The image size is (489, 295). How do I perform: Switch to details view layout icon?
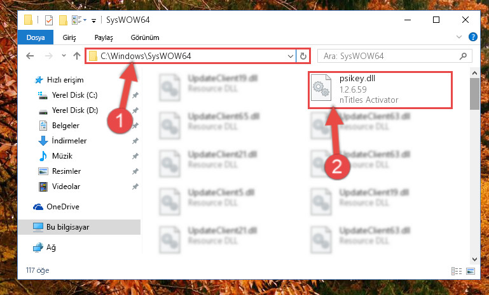tap(457, 271)
